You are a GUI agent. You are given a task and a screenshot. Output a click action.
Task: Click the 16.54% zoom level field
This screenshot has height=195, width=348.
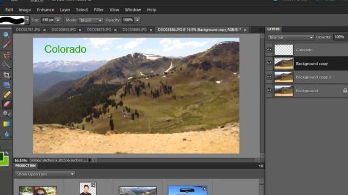[21, 160]
